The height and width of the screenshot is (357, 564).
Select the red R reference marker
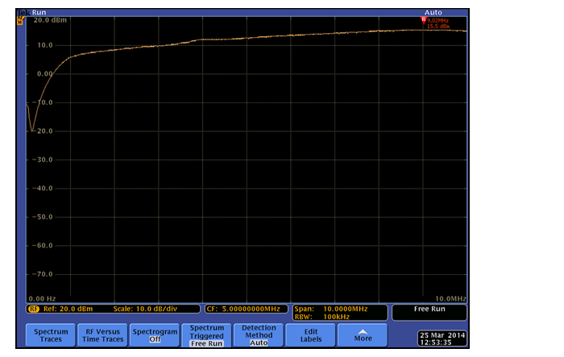[423, 20]
